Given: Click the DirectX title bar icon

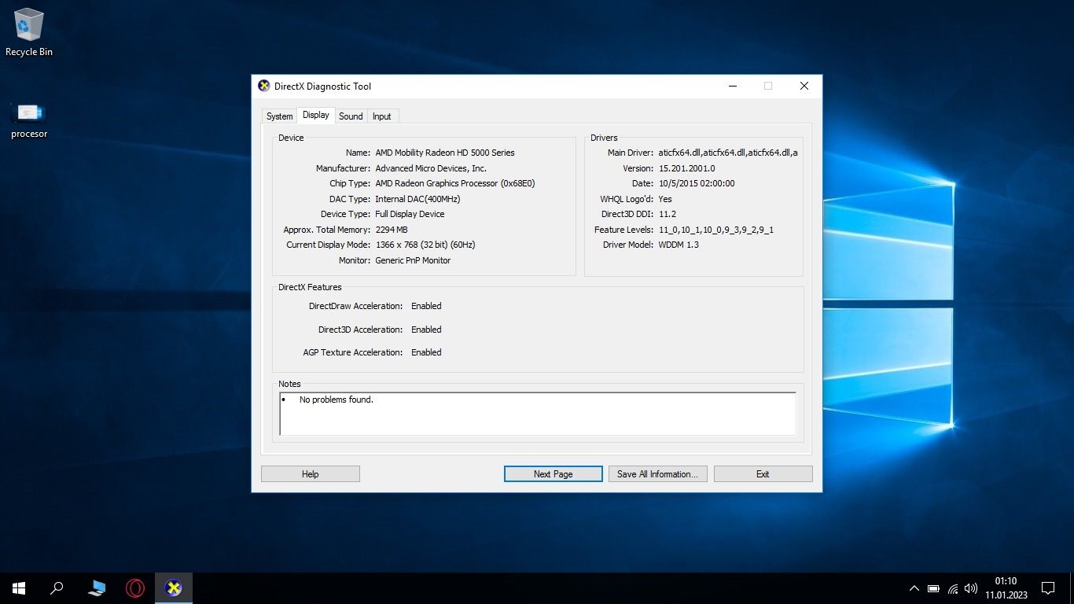Looking at the screenshot, I should coord(264,86).
